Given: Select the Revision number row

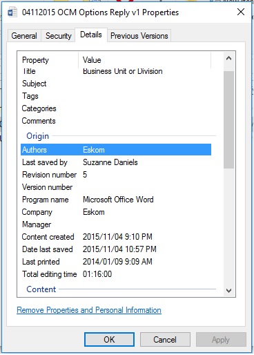Looking at the screenshot, I should click(x=116, y=175).
